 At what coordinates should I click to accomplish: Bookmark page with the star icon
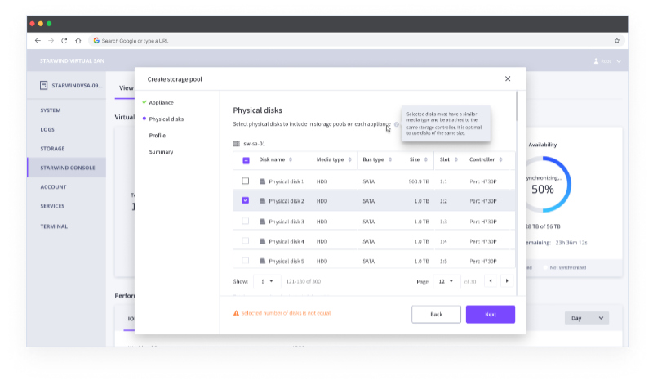coord(617,40)
